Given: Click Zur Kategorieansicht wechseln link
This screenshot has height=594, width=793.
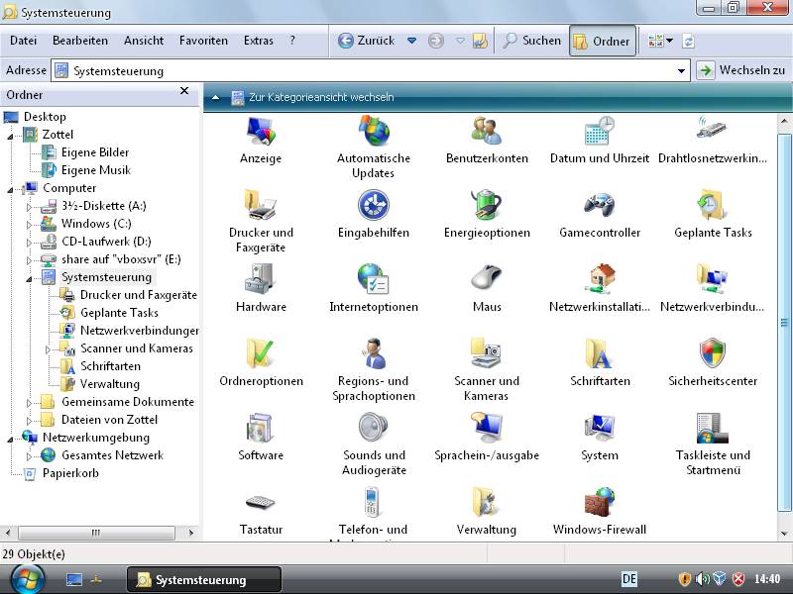Looking at the screenshot, I should pos(320,97).
